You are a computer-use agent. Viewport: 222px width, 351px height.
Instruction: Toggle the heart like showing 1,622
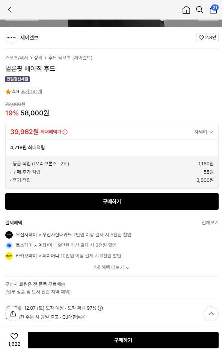(14, 340)
